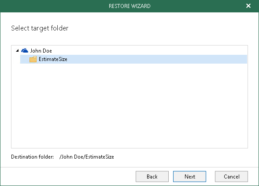Click the Destination folder: label

coord(33,157)
